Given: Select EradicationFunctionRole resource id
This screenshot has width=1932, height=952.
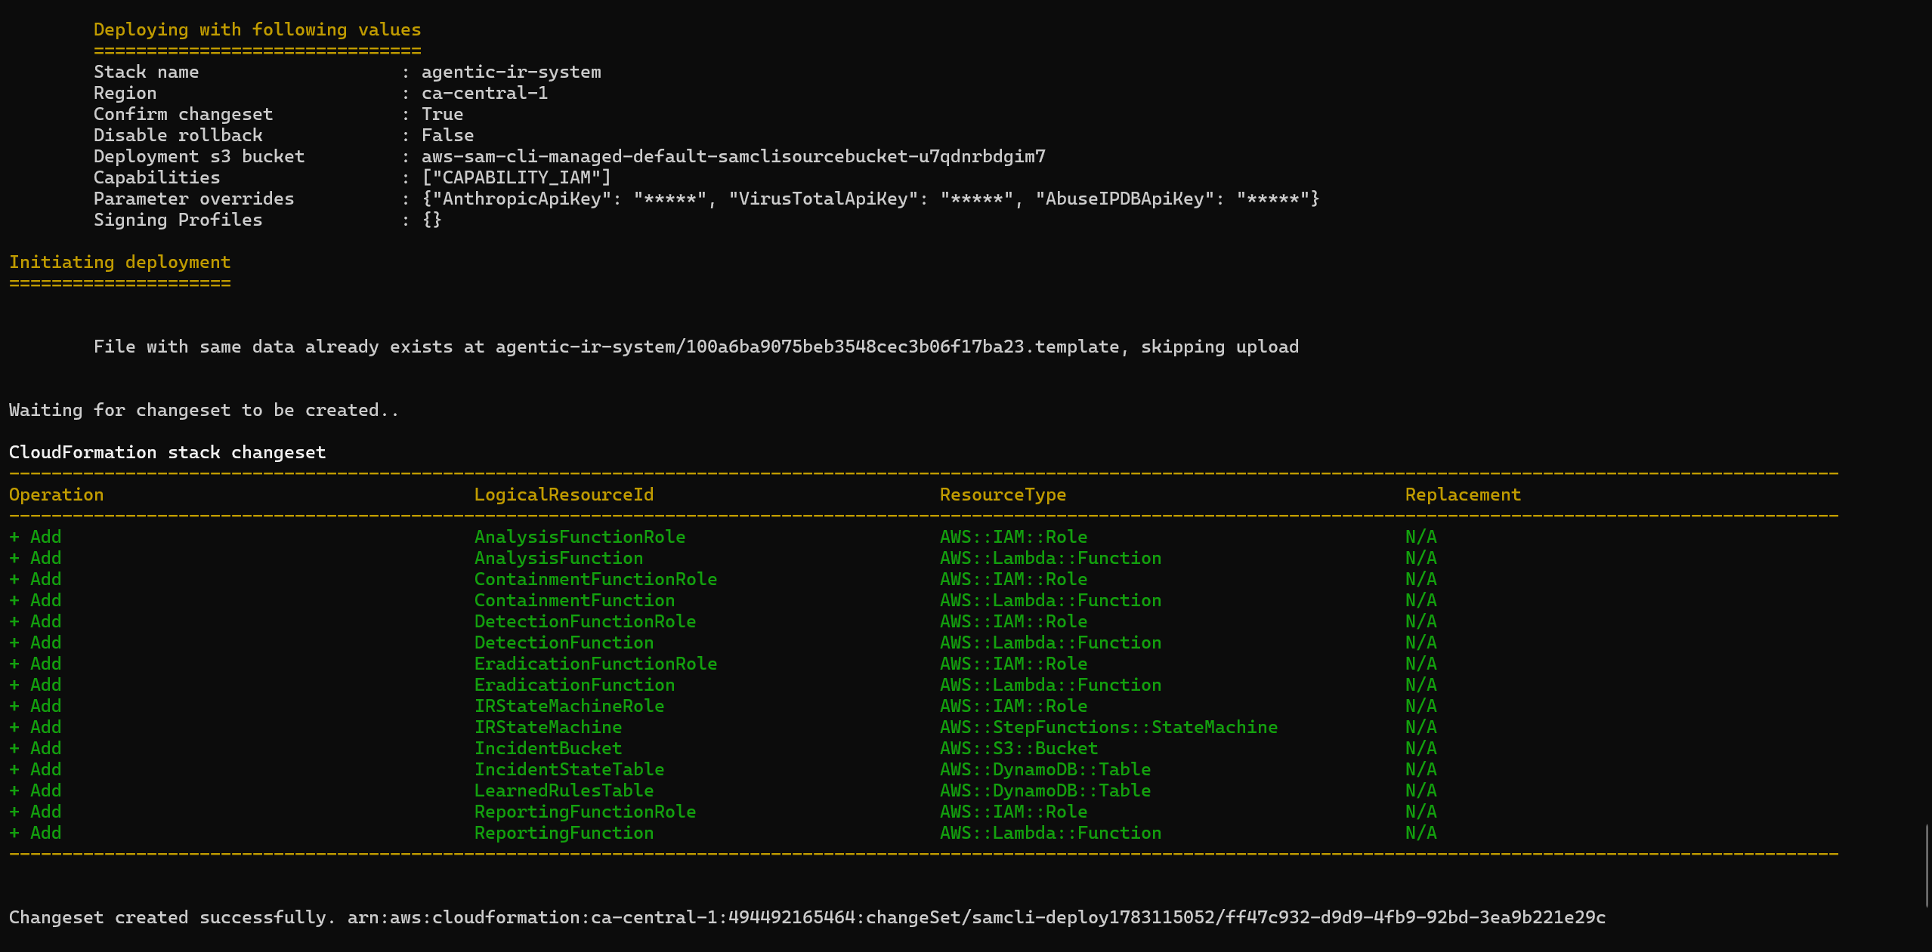Looking at the screenshot, I should [595, 664].
